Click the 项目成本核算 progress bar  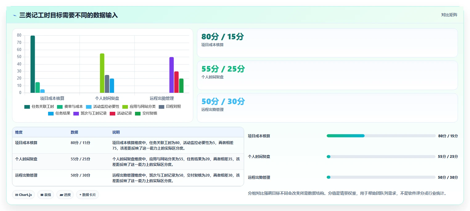[381, 136]
